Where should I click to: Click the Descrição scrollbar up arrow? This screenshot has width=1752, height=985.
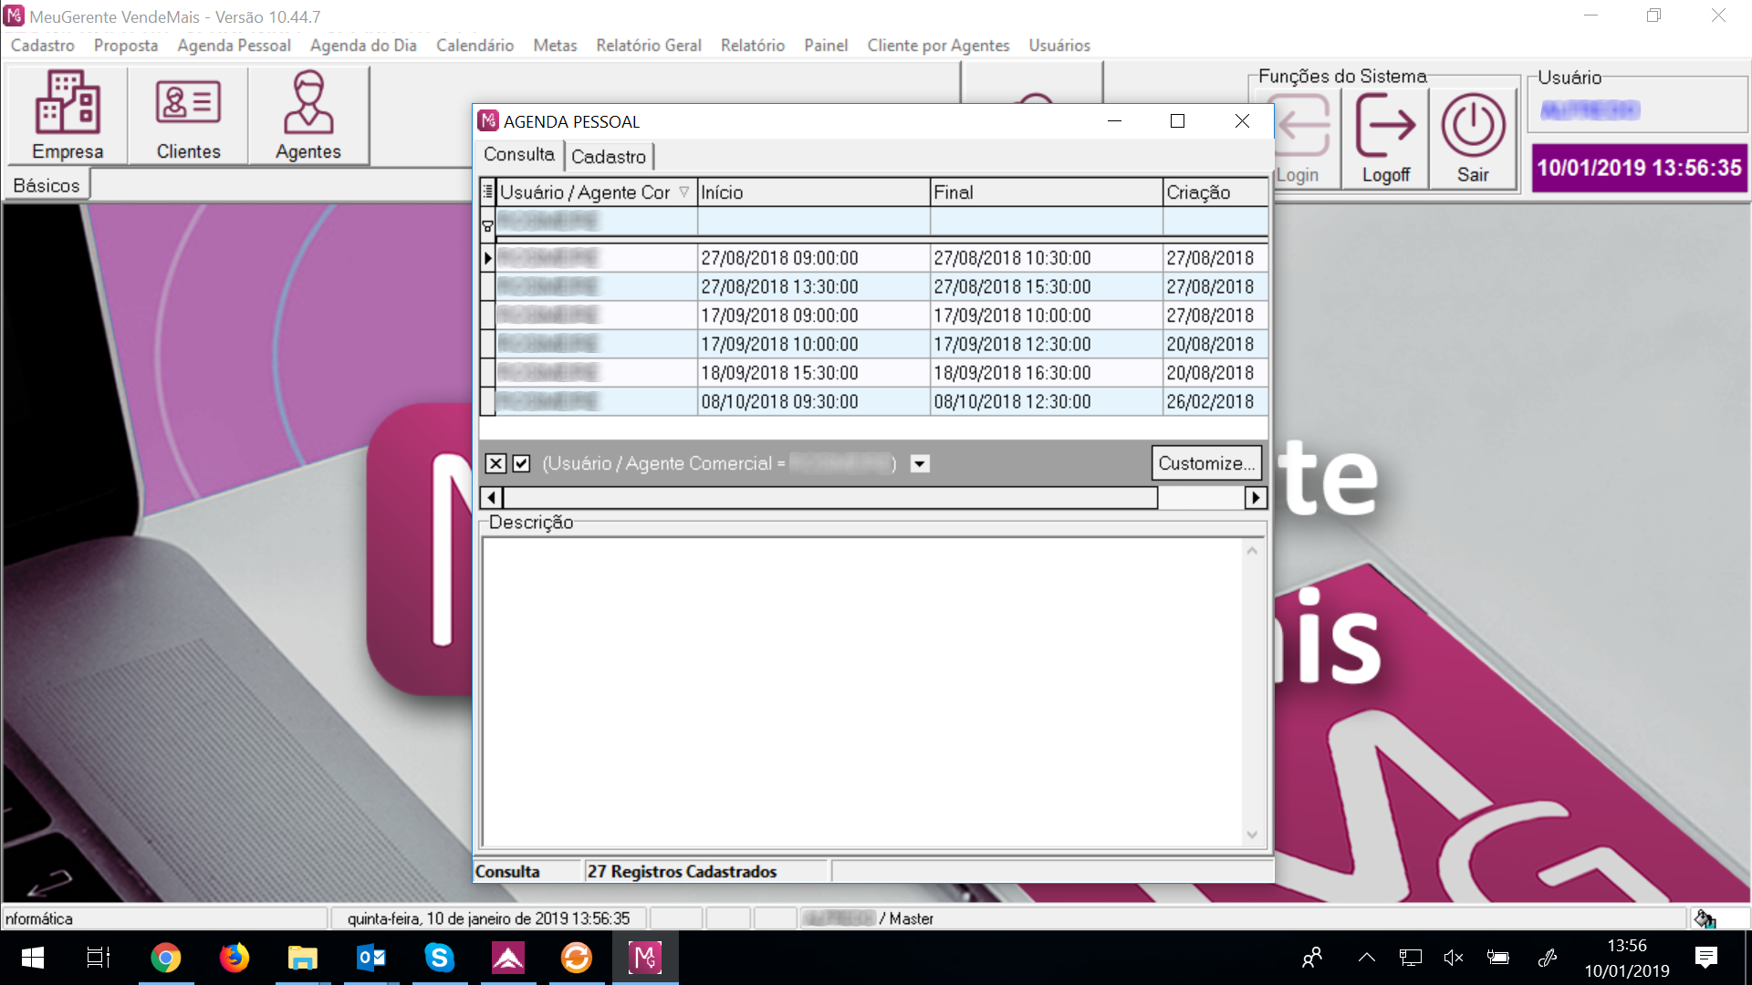click(1252, 550)
